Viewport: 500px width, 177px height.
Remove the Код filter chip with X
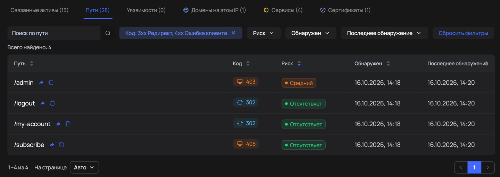[x=233, y=33]
